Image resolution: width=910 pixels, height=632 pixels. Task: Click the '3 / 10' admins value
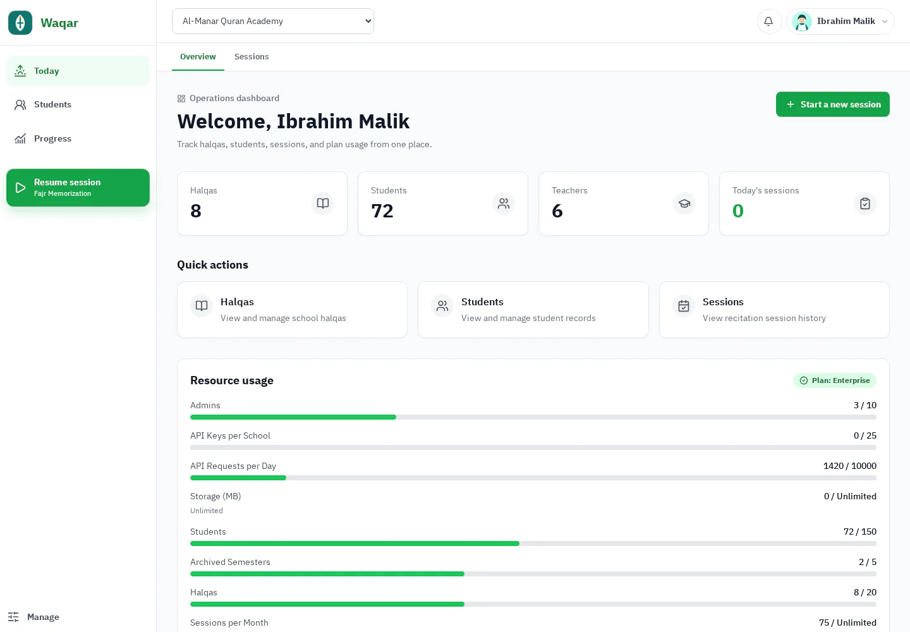coord(865,405)
